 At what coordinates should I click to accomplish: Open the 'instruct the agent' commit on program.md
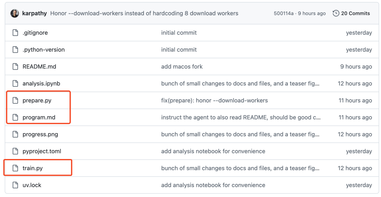pos(241,117)
